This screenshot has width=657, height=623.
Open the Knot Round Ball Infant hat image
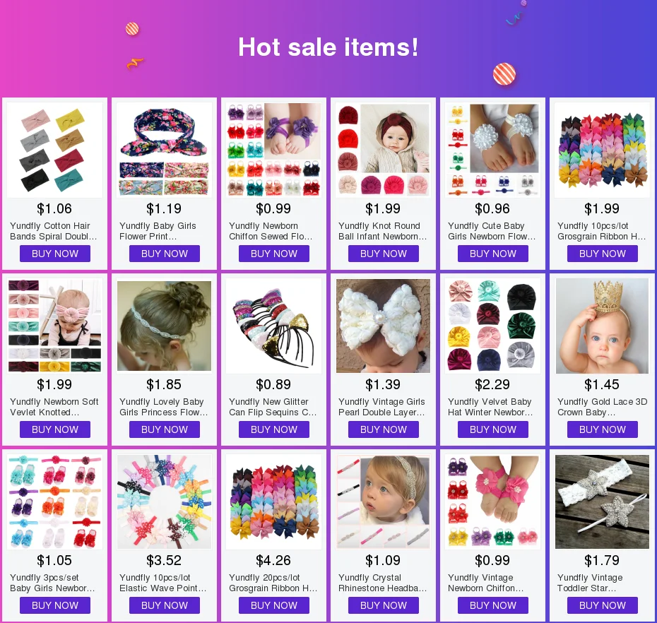tap(383, 150)
